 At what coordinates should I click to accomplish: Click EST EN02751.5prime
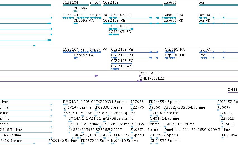pyautogui.click(x=145, y=130)
